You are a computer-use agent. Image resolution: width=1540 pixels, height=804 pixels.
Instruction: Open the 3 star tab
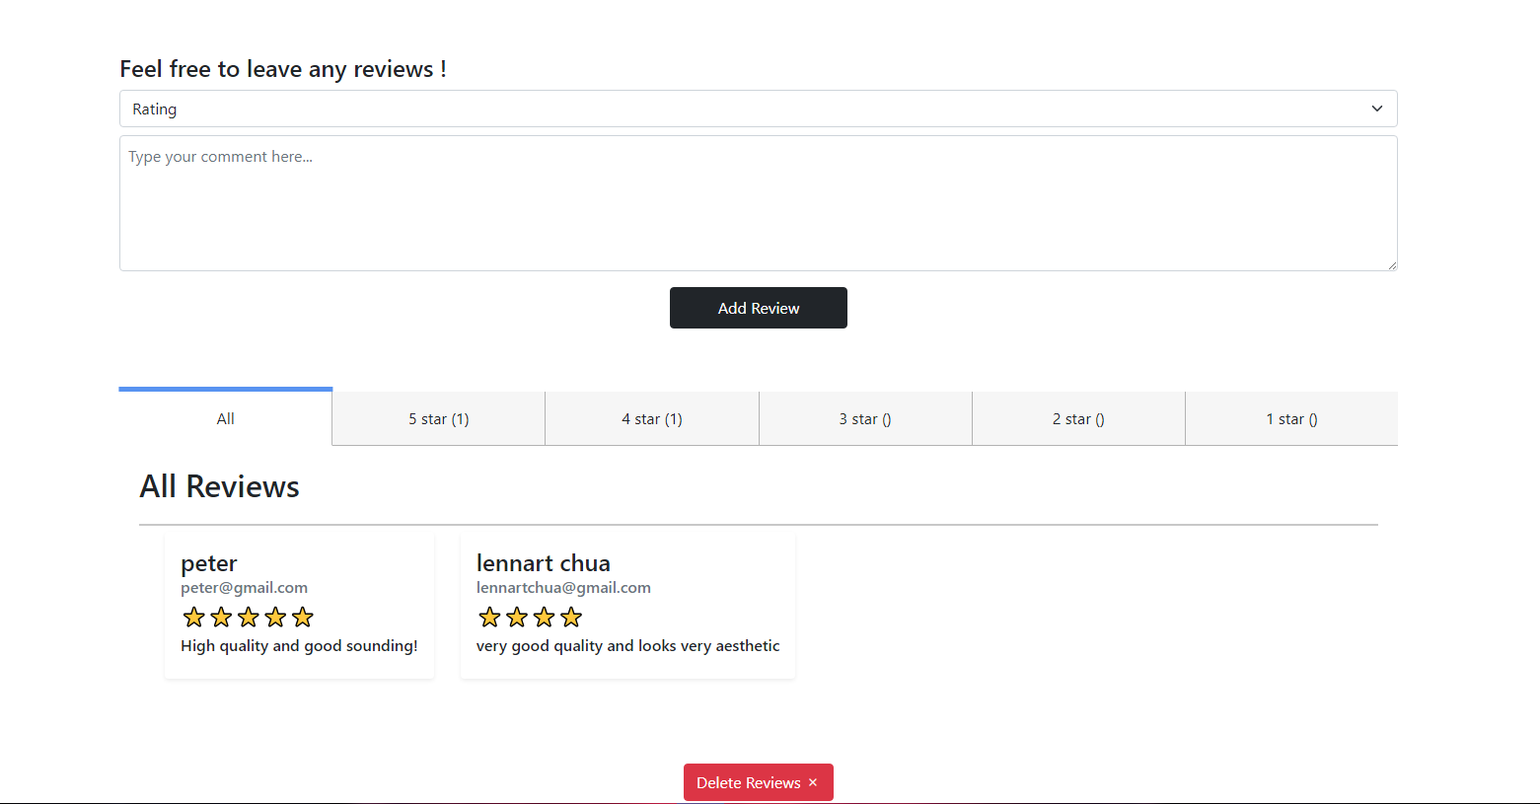pyautogui.click(x=865, y=418)
